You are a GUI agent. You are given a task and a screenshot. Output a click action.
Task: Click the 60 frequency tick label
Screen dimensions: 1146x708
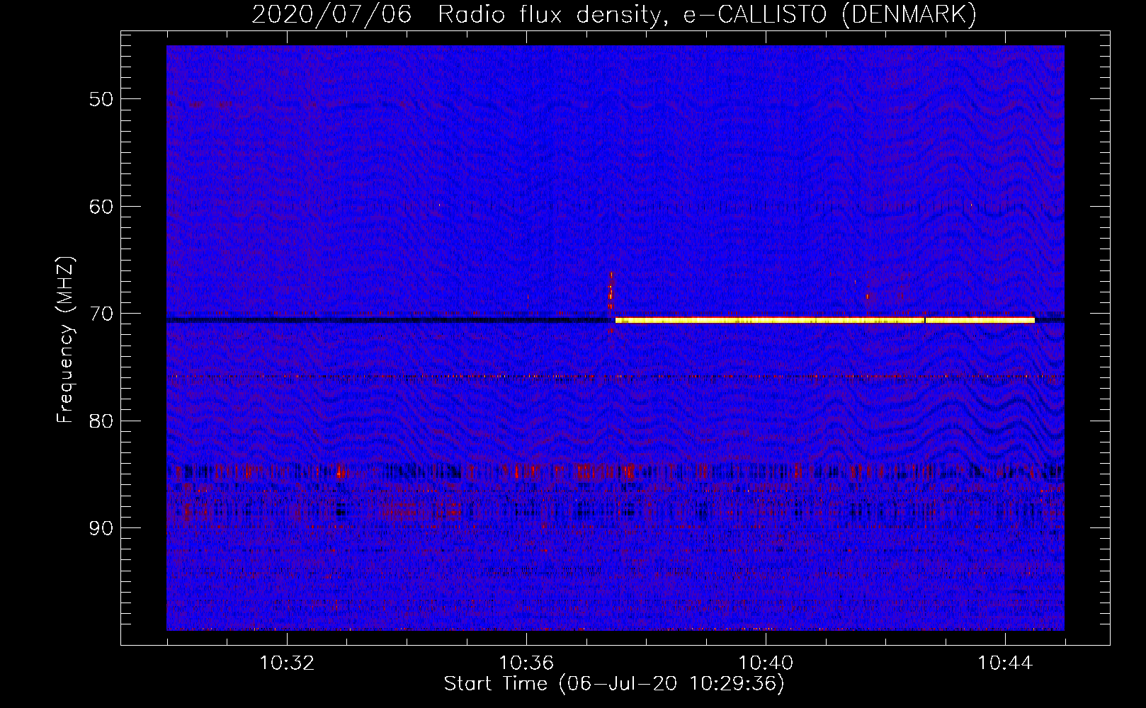[x=101, y=207]
